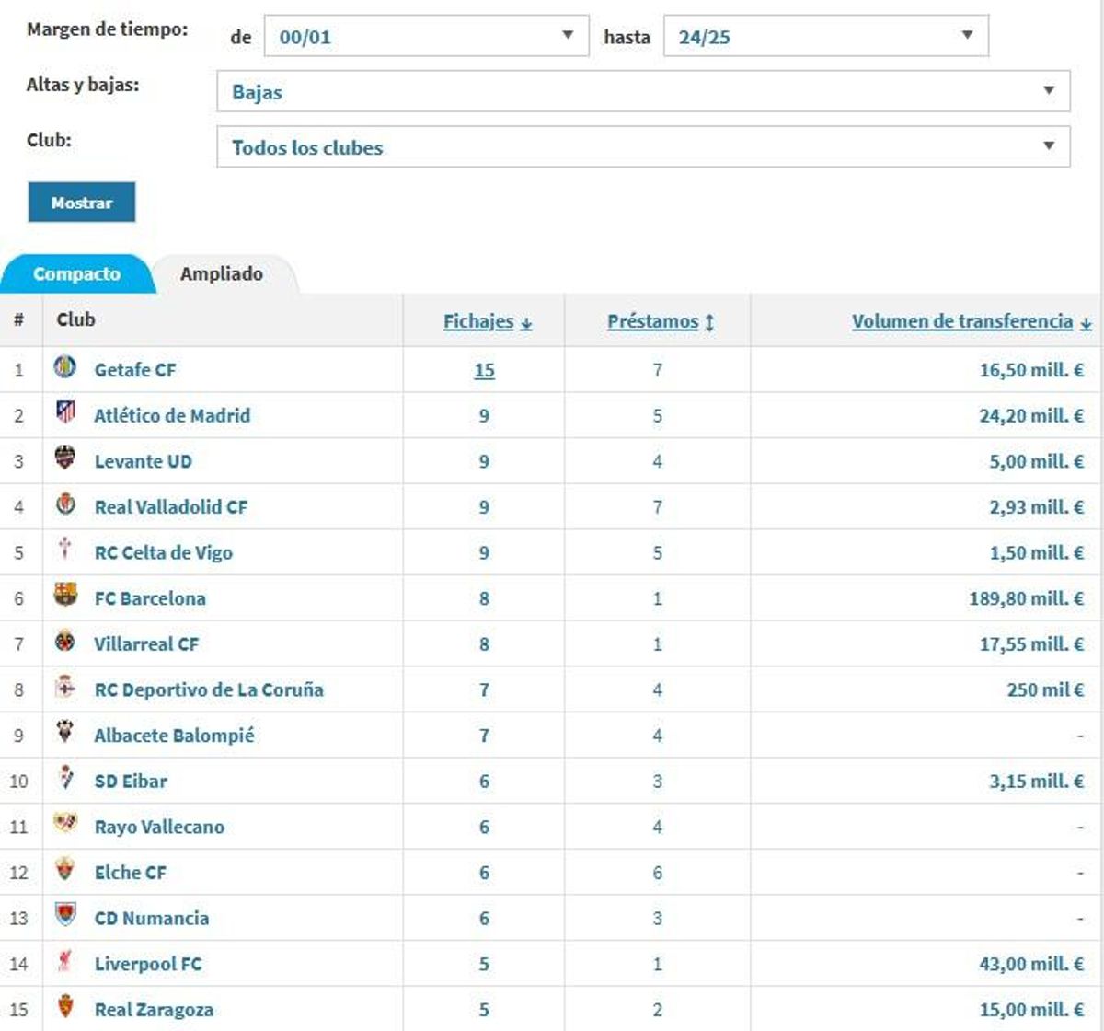Open the Villarreal CF club link
The width and height of the screenshot is (1104, 1031).
pos(146,643)
